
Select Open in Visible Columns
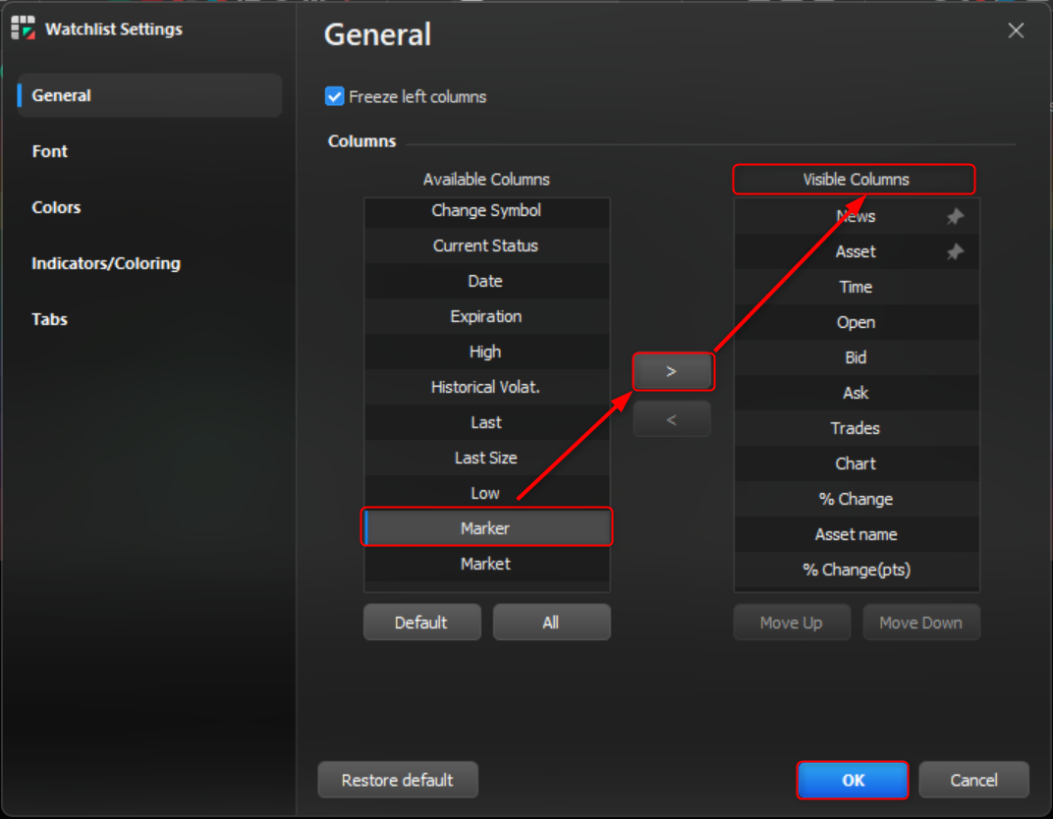click(857, 322)
